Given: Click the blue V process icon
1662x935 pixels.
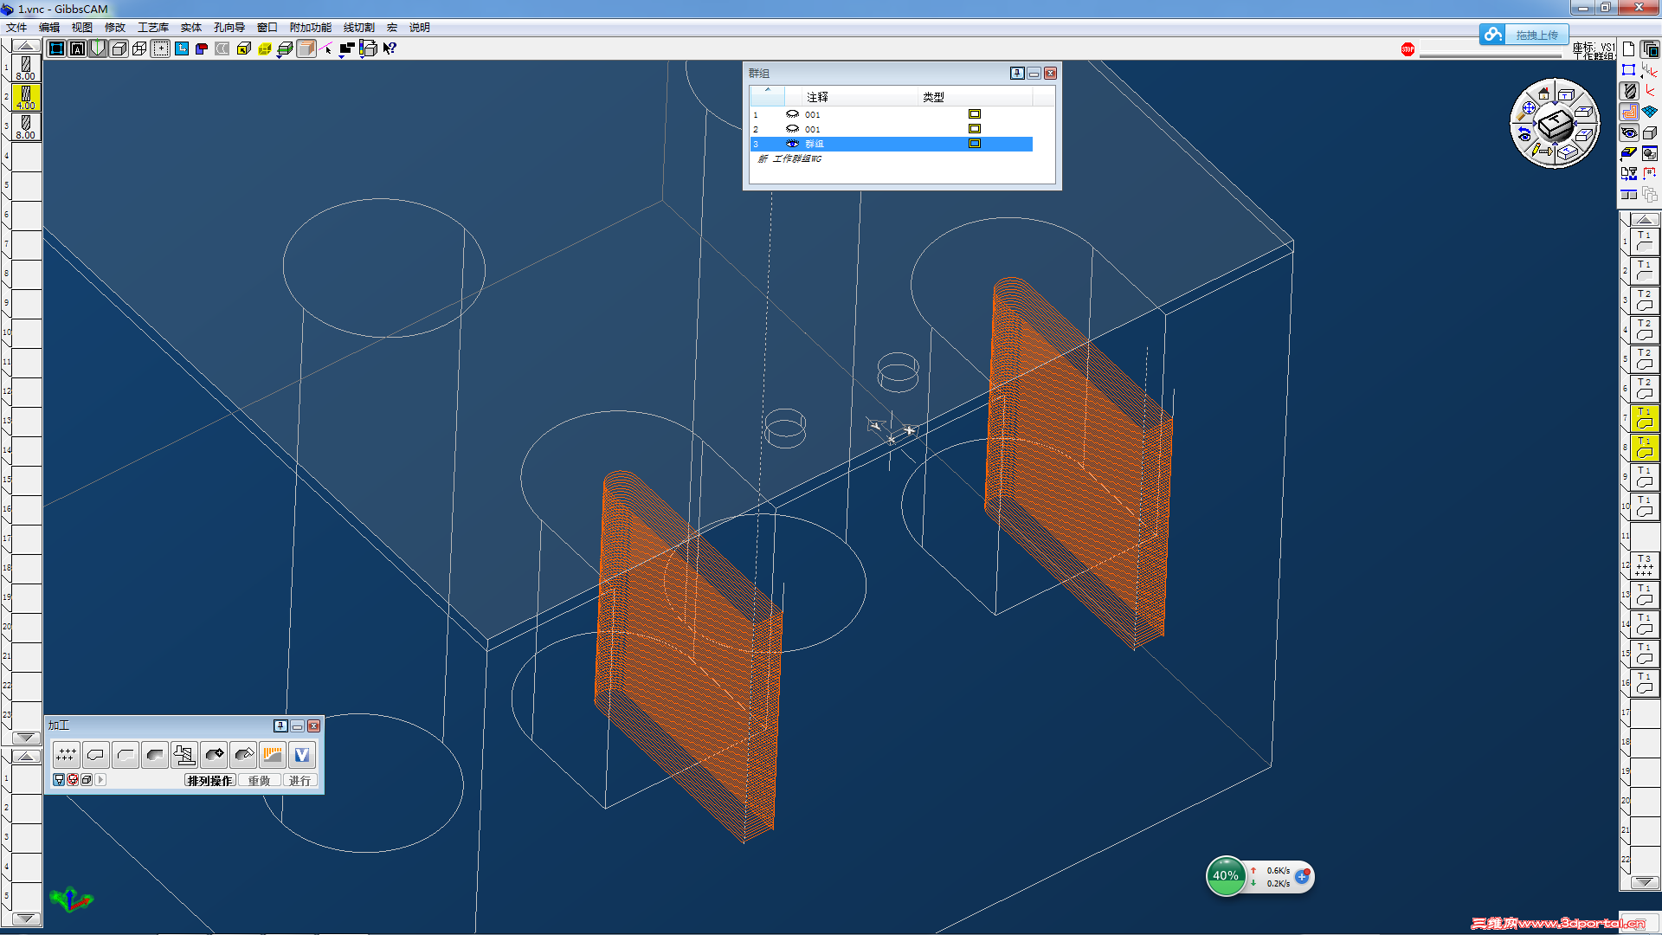Looking at the screenshot, I should pyautogui.click(x=302, y=755).
